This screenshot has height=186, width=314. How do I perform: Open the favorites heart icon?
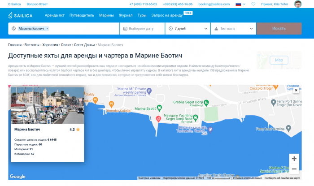(x=253, y=4)
